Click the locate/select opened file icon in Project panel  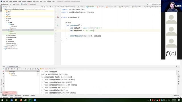(42, 7)
